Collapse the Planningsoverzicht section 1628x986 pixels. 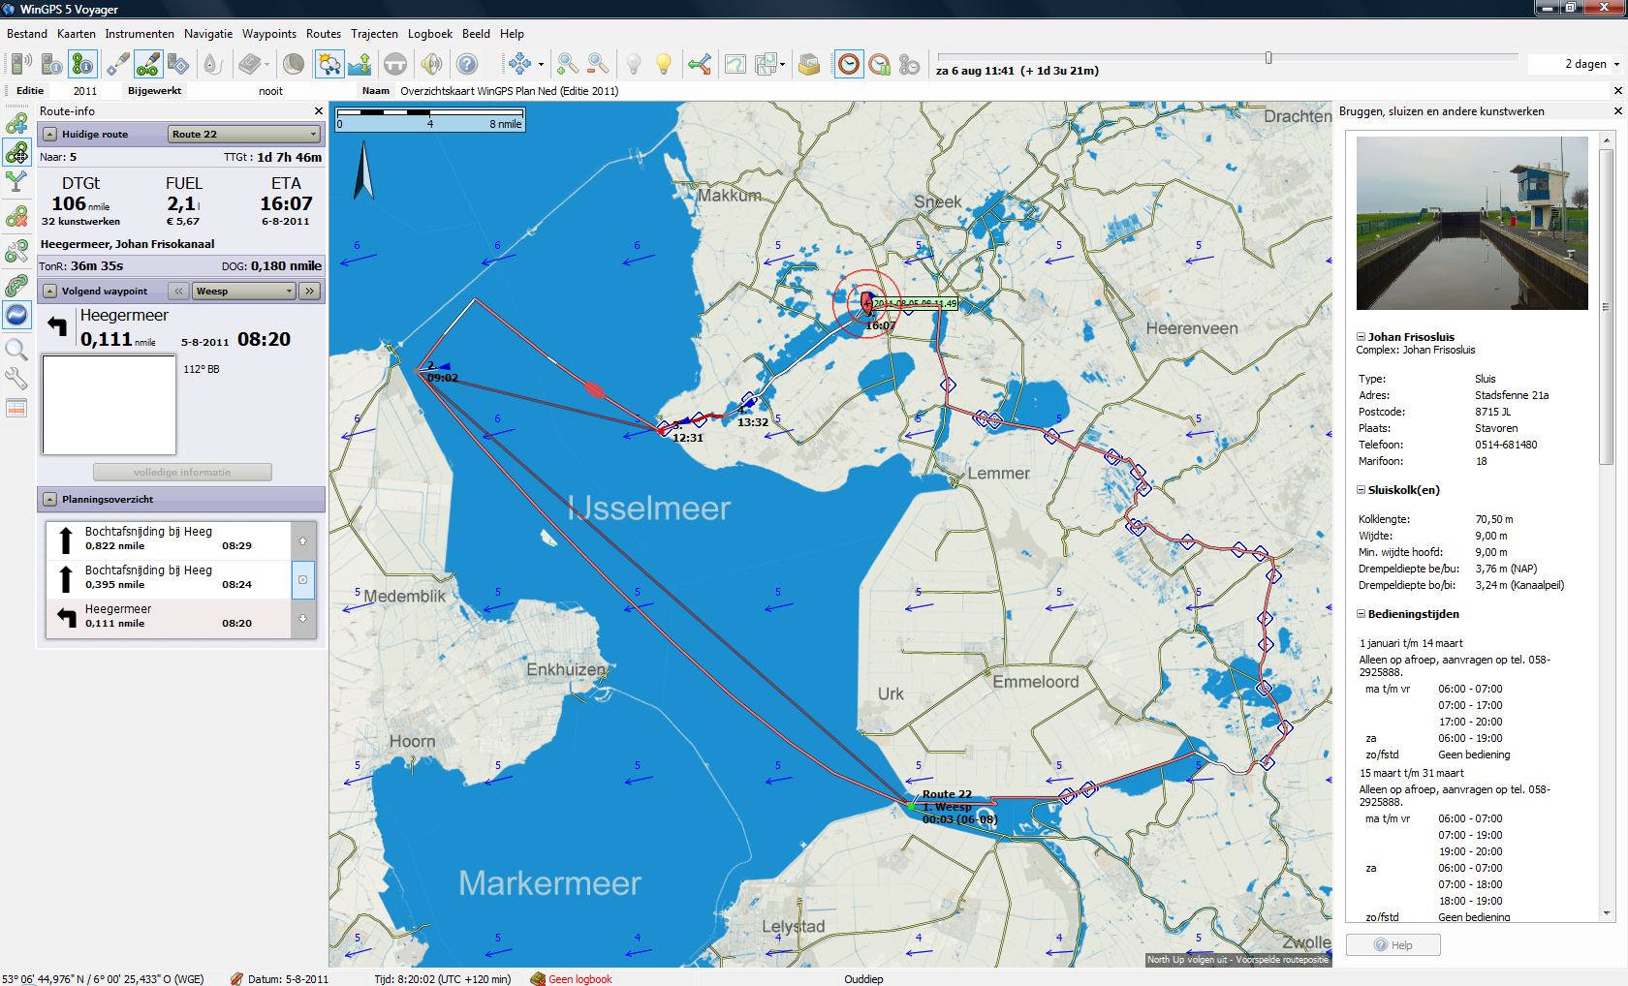[x=49, y=500]
